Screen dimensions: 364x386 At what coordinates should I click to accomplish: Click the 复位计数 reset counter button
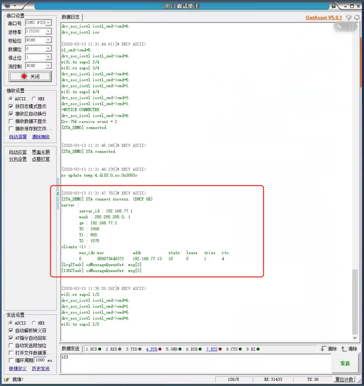[344, 379]
